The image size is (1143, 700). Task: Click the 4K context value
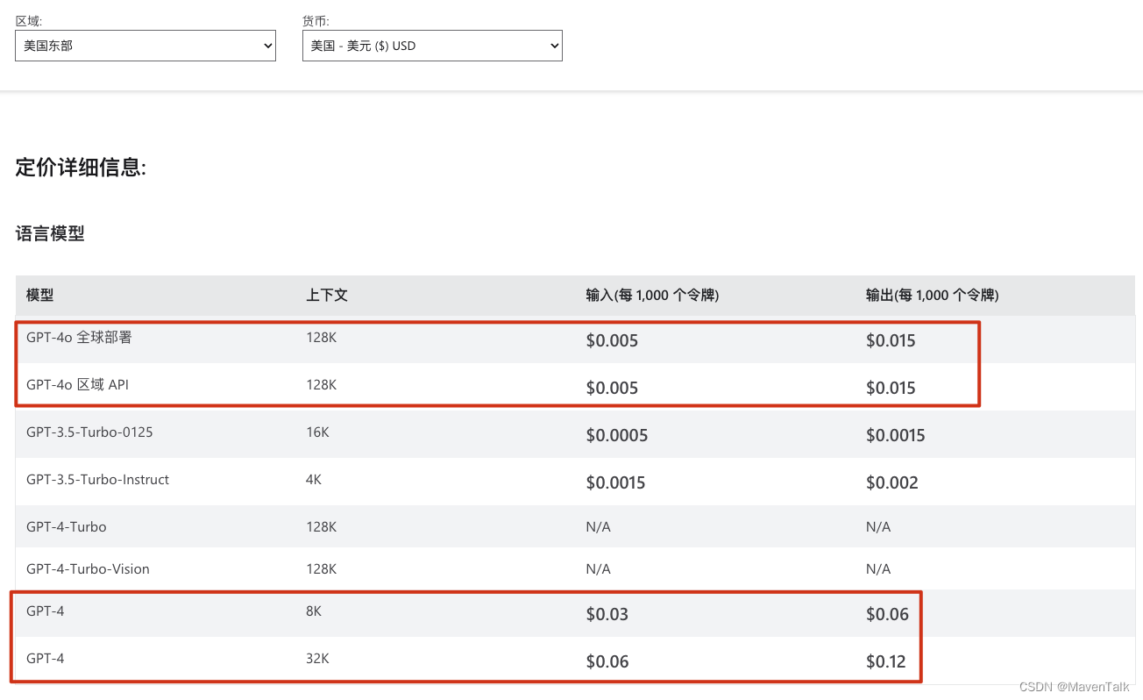(314, 479)
